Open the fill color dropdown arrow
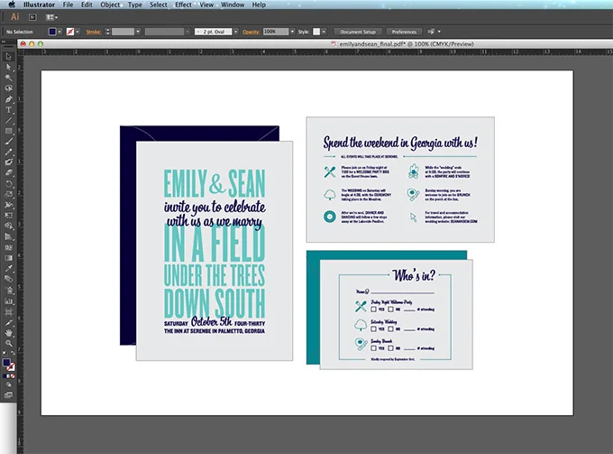The height and width of the screenshot is (454, 613). coord(59,32)
